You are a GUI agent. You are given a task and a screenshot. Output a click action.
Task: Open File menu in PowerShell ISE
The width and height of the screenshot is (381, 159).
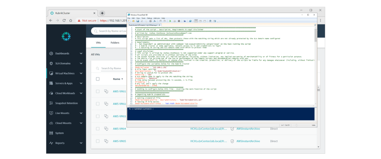point(129,18)
